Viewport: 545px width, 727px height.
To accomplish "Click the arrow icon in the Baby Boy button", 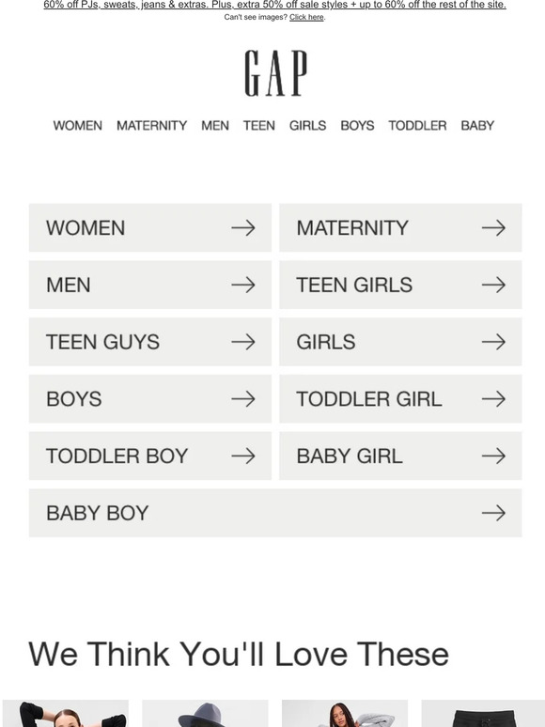I will click(x=493, y=513).
